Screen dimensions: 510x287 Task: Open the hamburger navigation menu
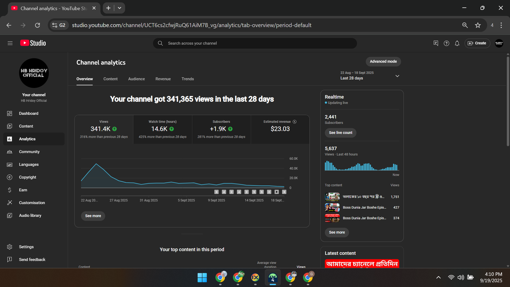pos(10,43)
